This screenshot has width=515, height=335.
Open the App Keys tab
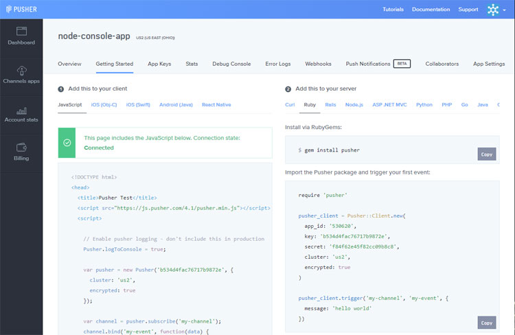pos(159,64)
